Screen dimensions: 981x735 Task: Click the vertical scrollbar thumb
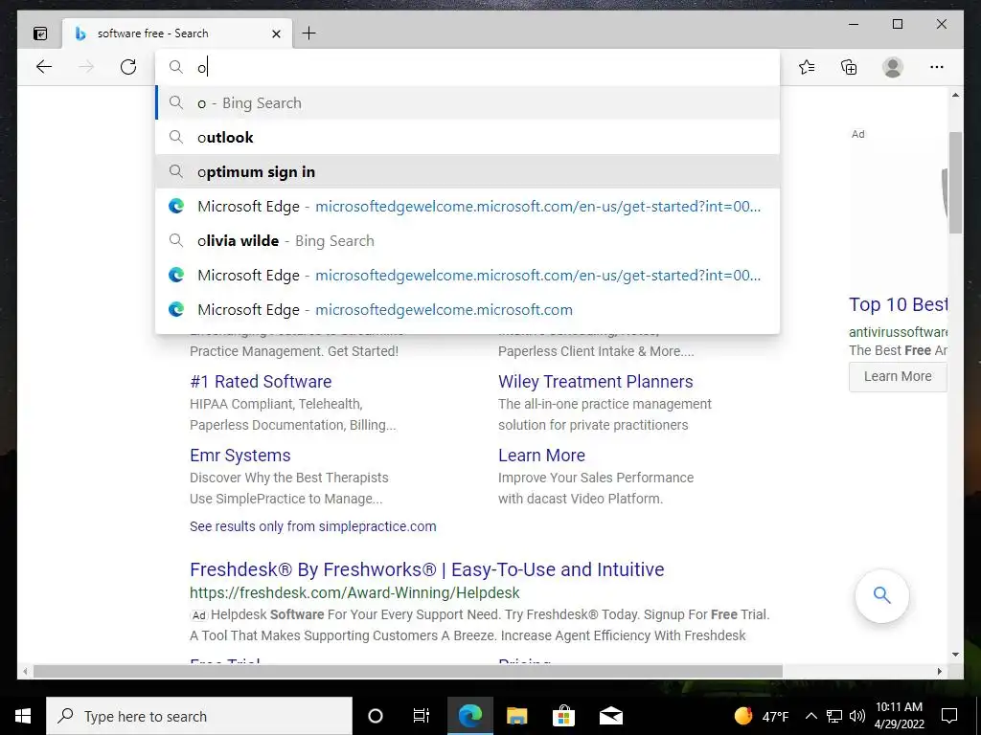955,183
